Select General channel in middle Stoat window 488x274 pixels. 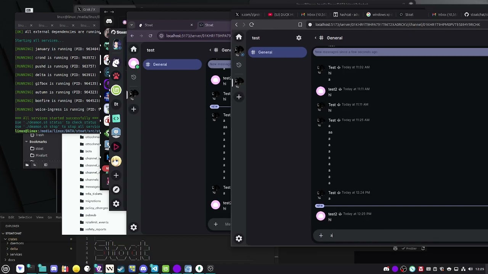(x=172, y=64)
